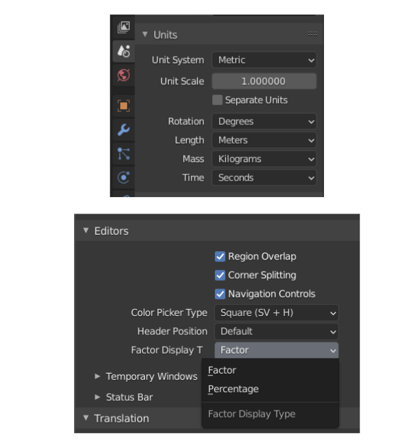Click the Unit System label
The width and height of the screenshot is (416, 447).
tap(178, 60)
